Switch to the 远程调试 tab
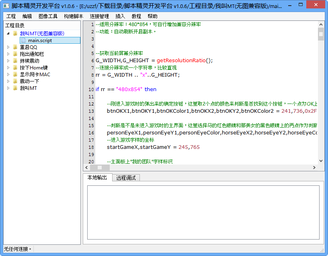The image size is (328, 256). [x=126, y=178]
